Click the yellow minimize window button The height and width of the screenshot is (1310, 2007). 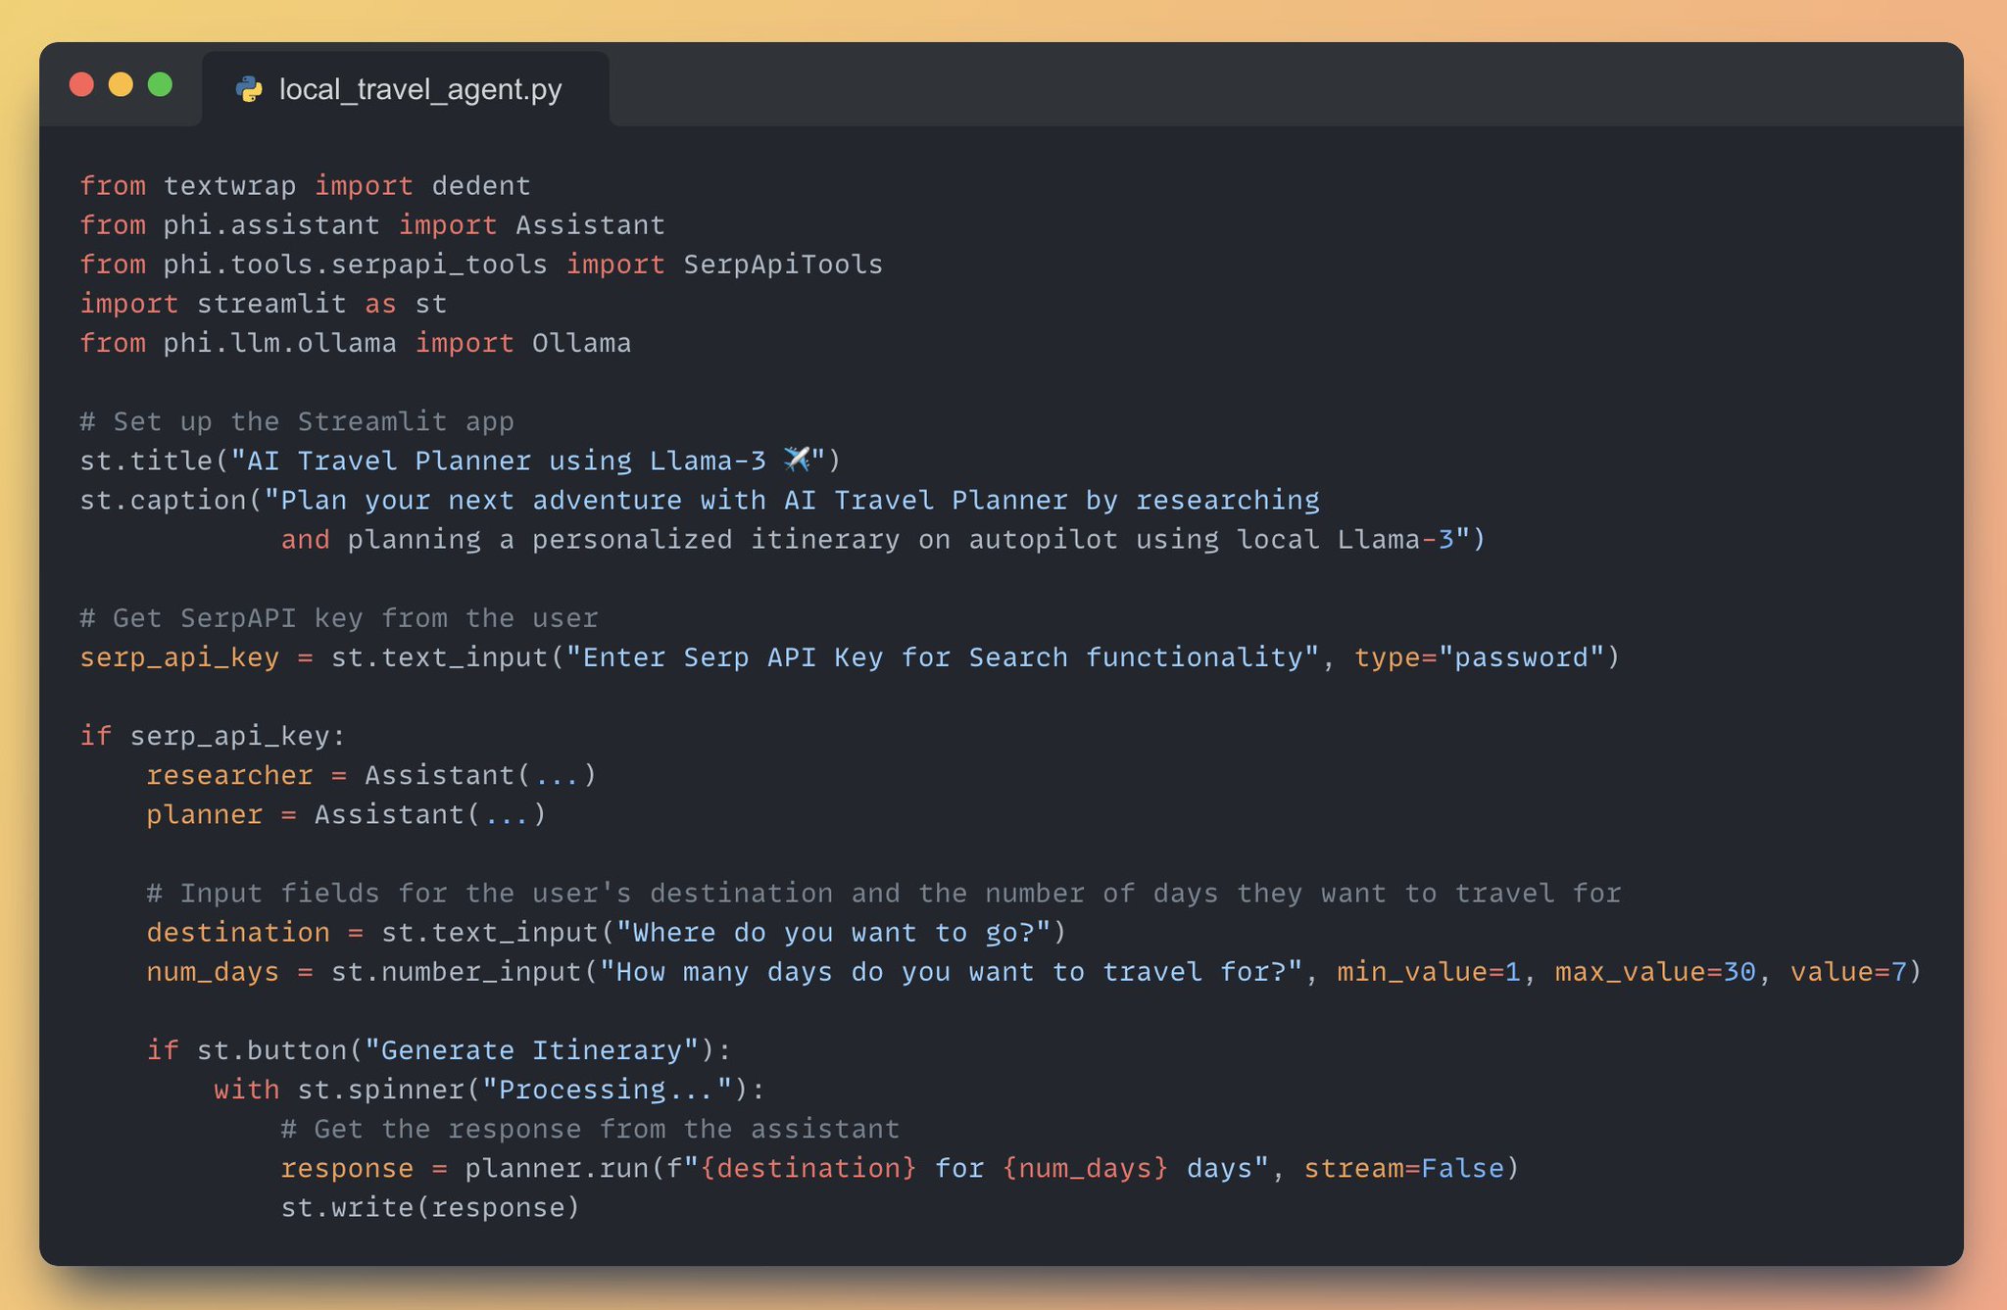click(121, 85)
